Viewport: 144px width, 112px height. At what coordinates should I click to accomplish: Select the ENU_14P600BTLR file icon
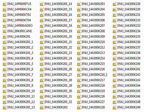point(5,4)
